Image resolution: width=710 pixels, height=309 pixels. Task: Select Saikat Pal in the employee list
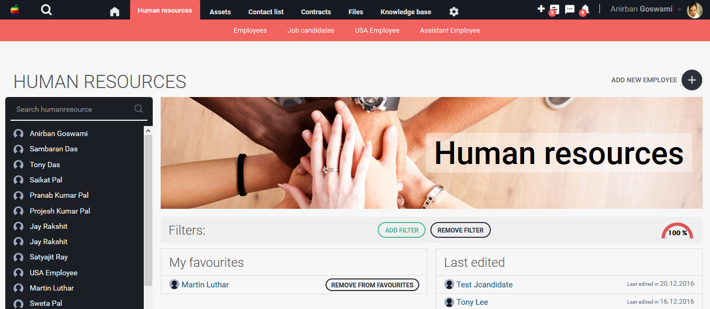point(46,180)
